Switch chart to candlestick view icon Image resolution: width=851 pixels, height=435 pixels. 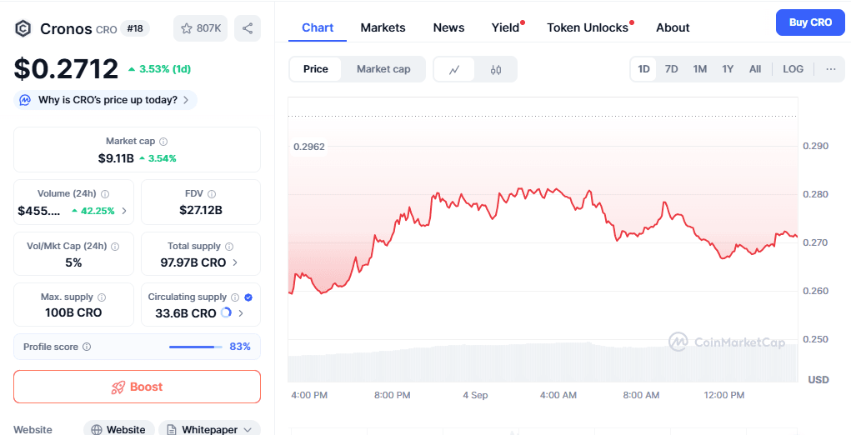[495, 69]
